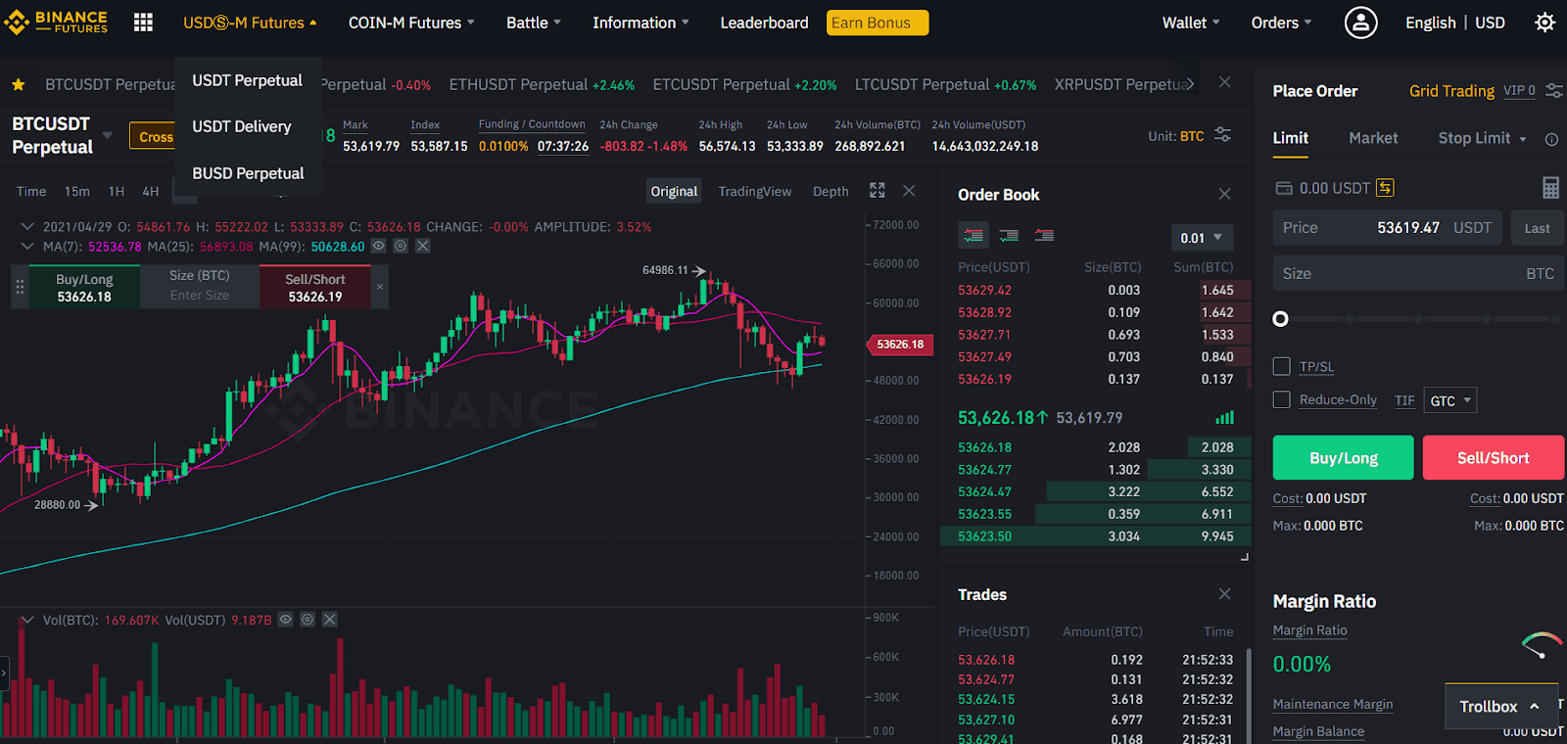Screen dimensions: 1567x744
Task: Open the apps grid menu icon
Action: tap(143, 23)
